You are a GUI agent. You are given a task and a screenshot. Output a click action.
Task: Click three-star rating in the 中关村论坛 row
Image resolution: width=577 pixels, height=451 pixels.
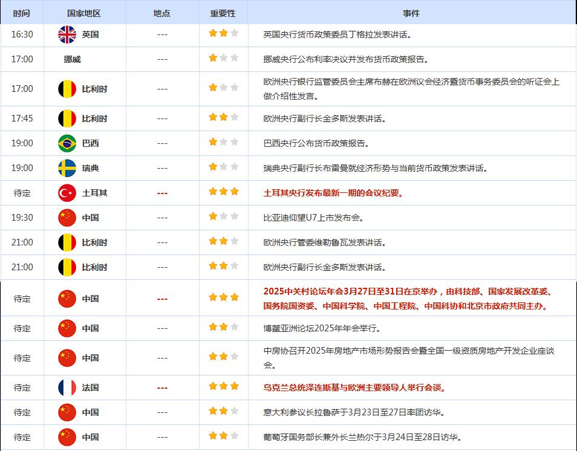click(223, 297)
